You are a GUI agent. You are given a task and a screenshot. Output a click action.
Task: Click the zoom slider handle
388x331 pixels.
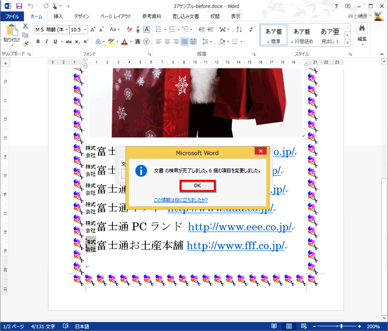tap(341, 326)
